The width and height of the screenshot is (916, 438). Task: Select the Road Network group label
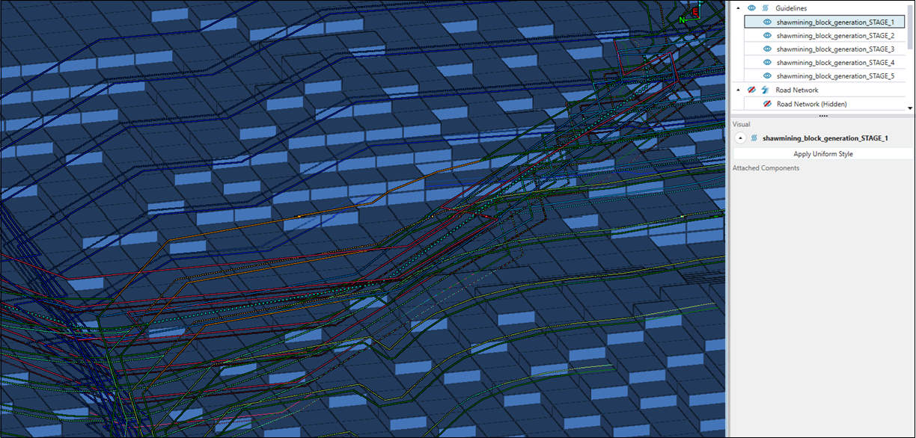(x=797, y=90)
